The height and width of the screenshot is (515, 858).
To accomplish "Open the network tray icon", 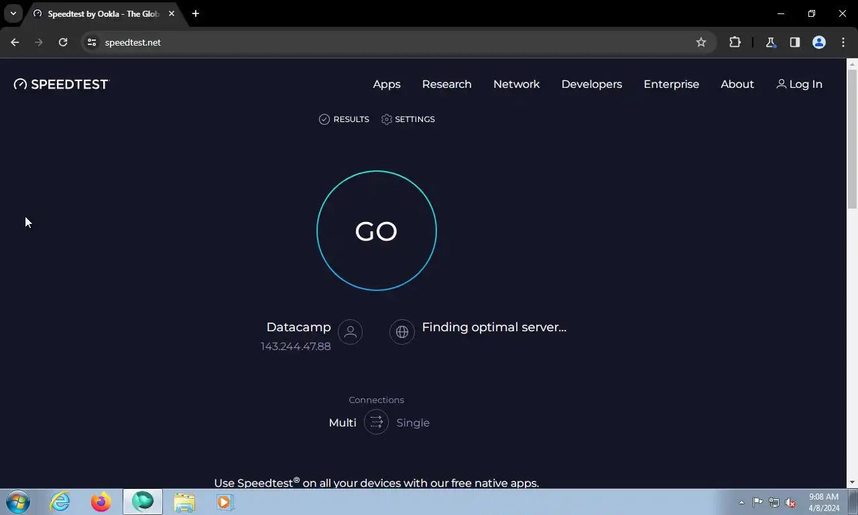I will click(774, 502).
